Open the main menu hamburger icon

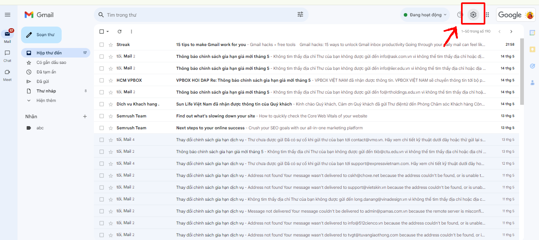(x=8, y=15)
